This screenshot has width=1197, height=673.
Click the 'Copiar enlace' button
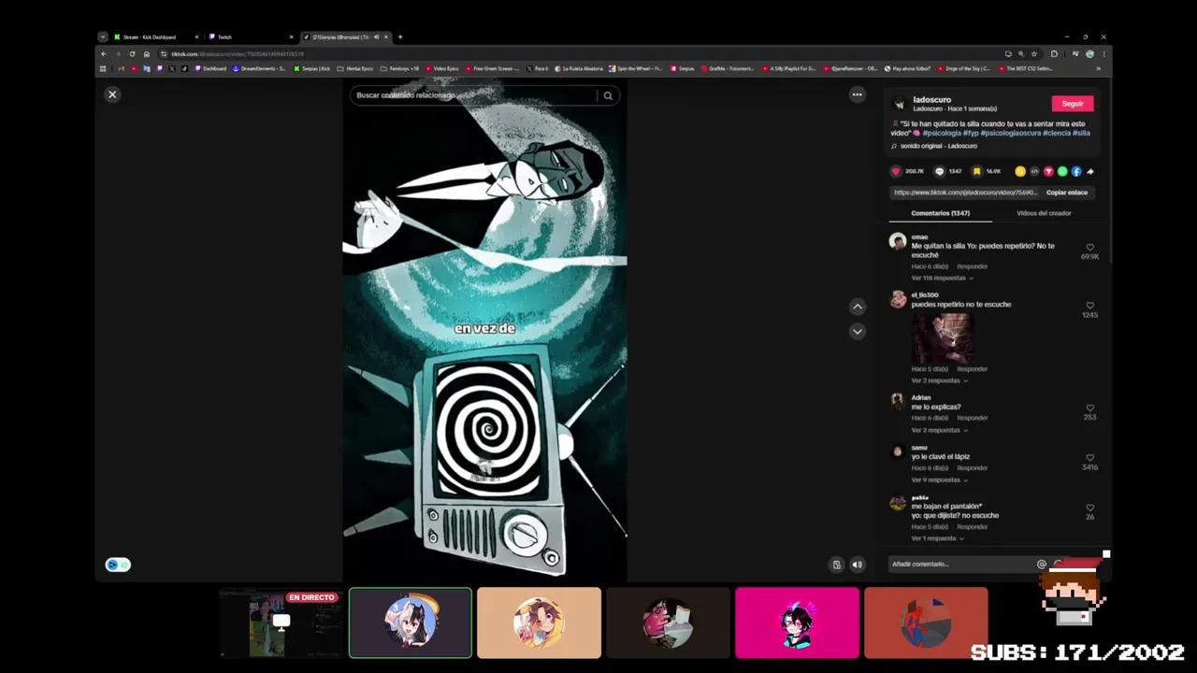[x=1067, y=193]
